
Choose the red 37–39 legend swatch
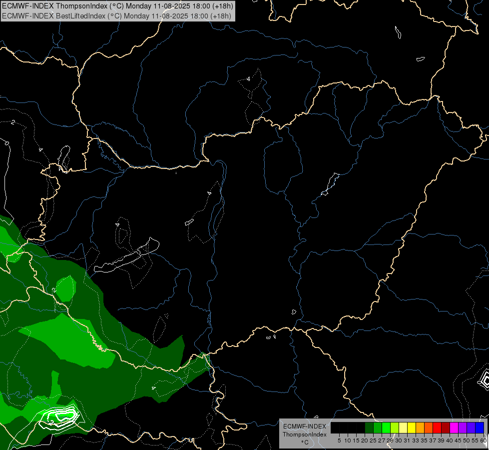pos(437,427)
